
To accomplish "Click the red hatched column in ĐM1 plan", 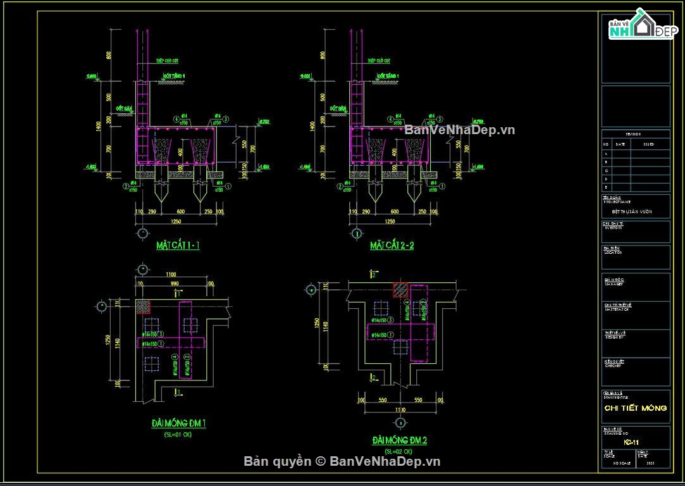I will [144, 306].
